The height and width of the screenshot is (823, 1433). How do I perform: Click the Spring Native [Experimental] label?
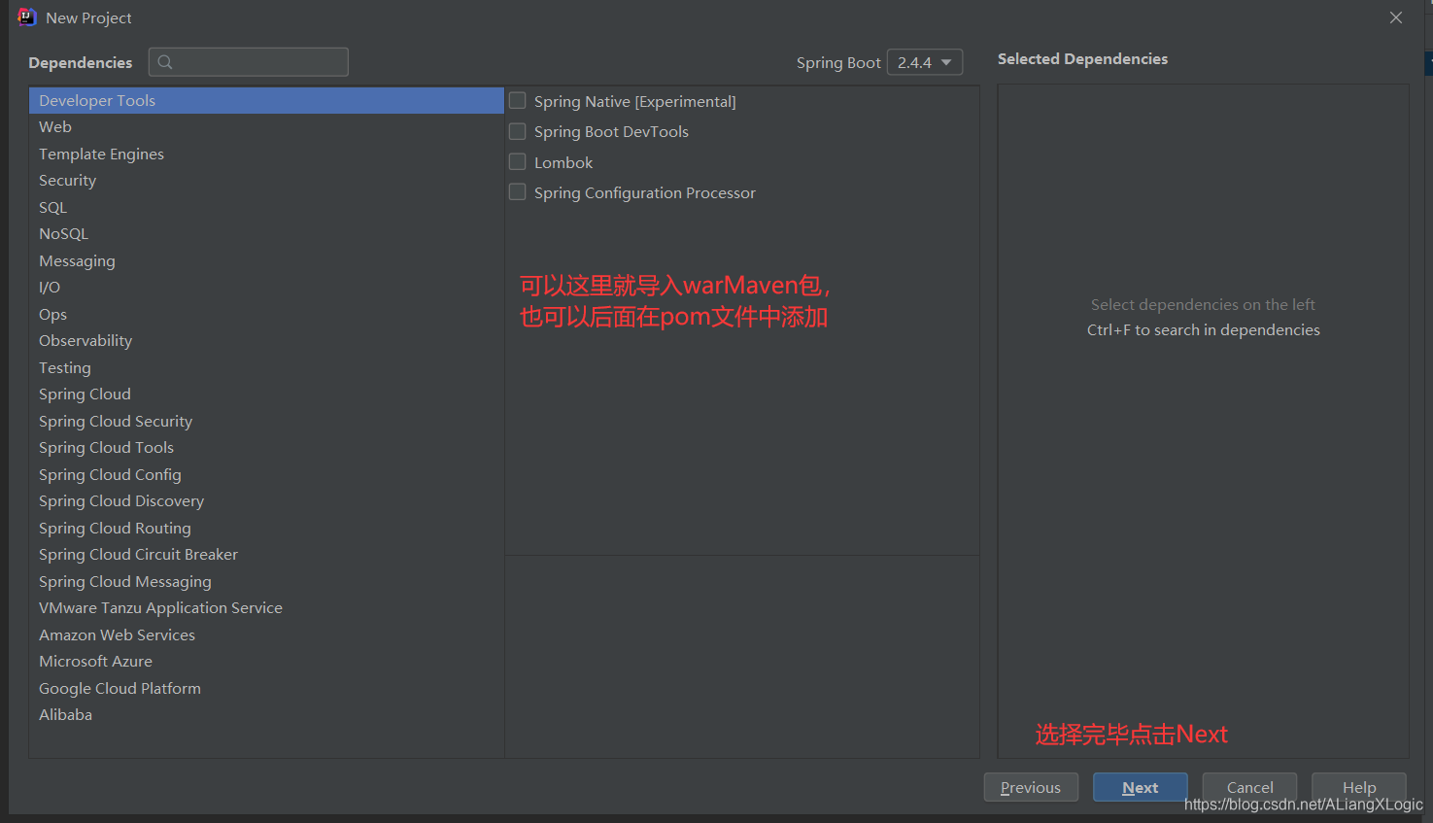(635, 101)
